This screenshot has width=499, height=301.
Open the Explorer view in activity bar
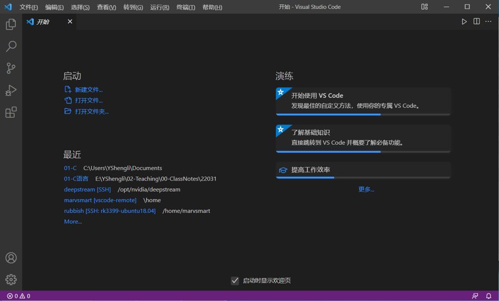tap(11, 24)
